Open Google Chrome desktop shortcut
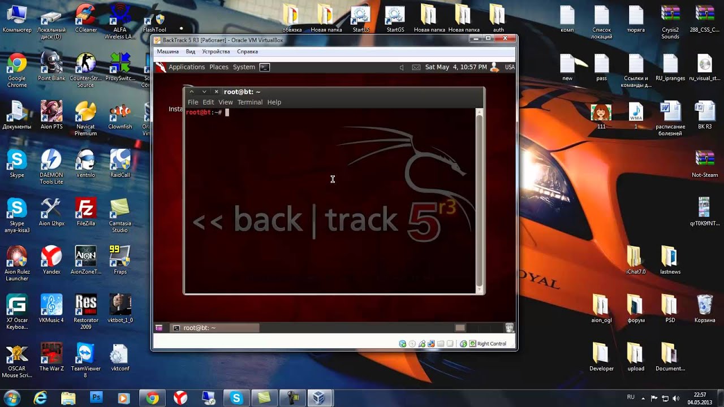This screenshot has width=724, height=407. pyautogui.click(x=17, y=71)
